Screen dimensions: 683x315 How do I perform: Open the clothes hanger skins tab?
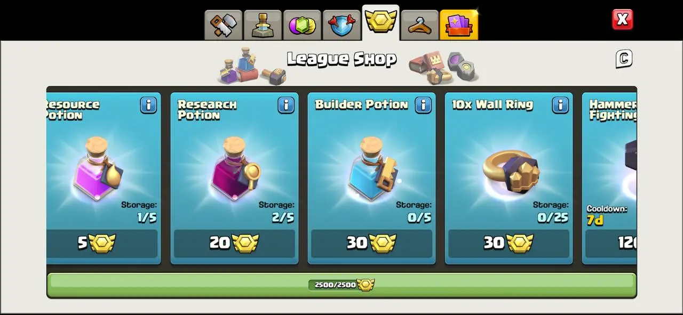pyautogui.click(x=419, y=25)
